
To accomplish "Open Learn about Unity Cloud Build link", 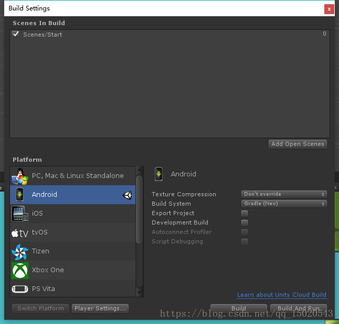I will [282, 295].
